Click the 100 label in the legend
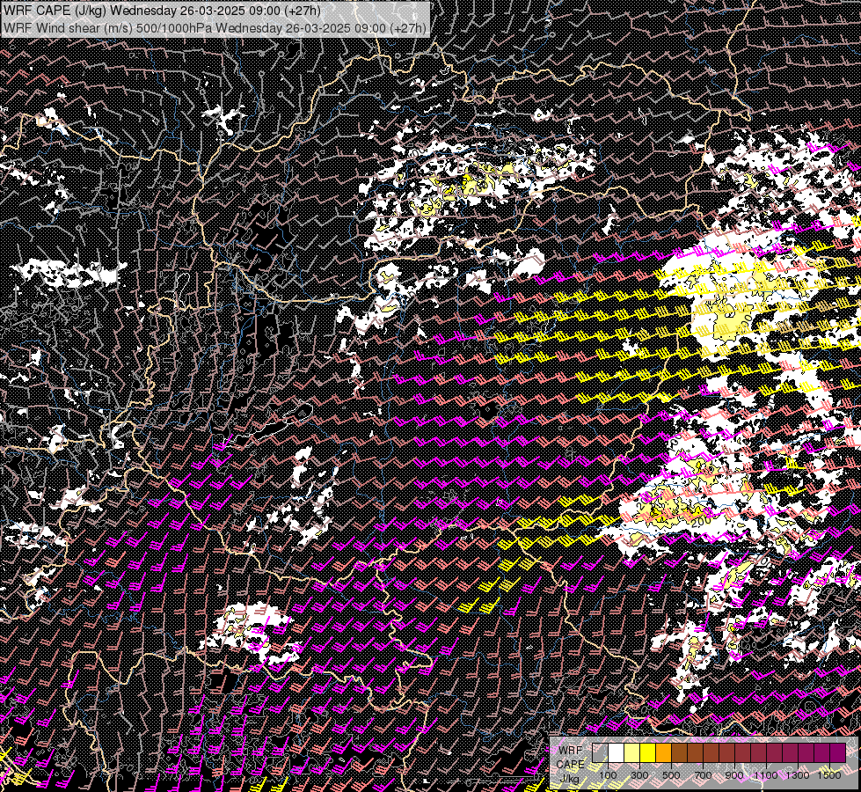This screenshot has width=861, height=792. pos(609,775)
